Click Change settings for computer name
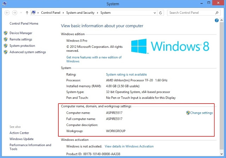The width and height of the screenshot is (226, 158). pyautogui.click(x=201, y=113)
